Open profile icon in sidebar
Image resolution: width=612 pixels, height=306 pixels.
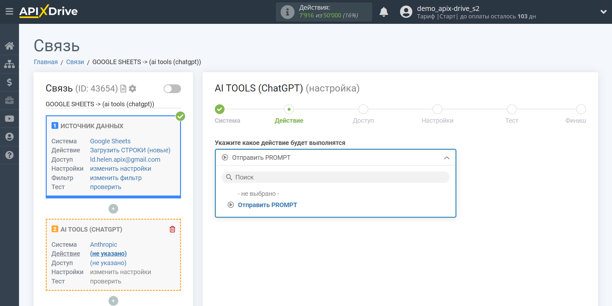9,137
